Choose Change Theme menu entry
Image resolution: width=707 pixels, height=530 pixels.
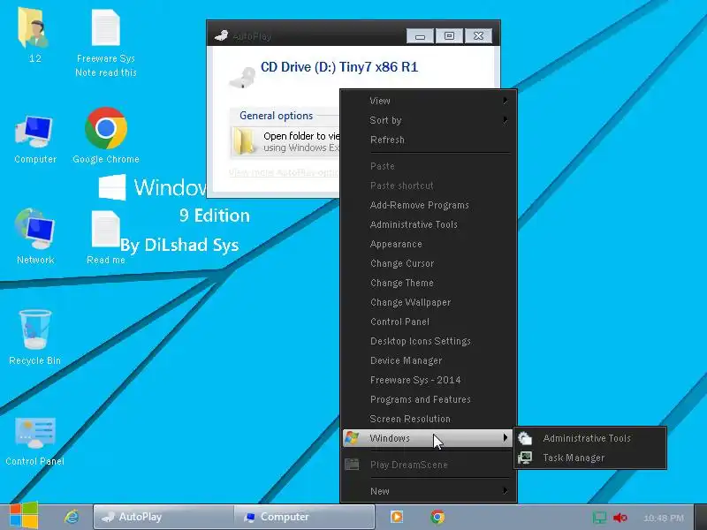point(428,283)
